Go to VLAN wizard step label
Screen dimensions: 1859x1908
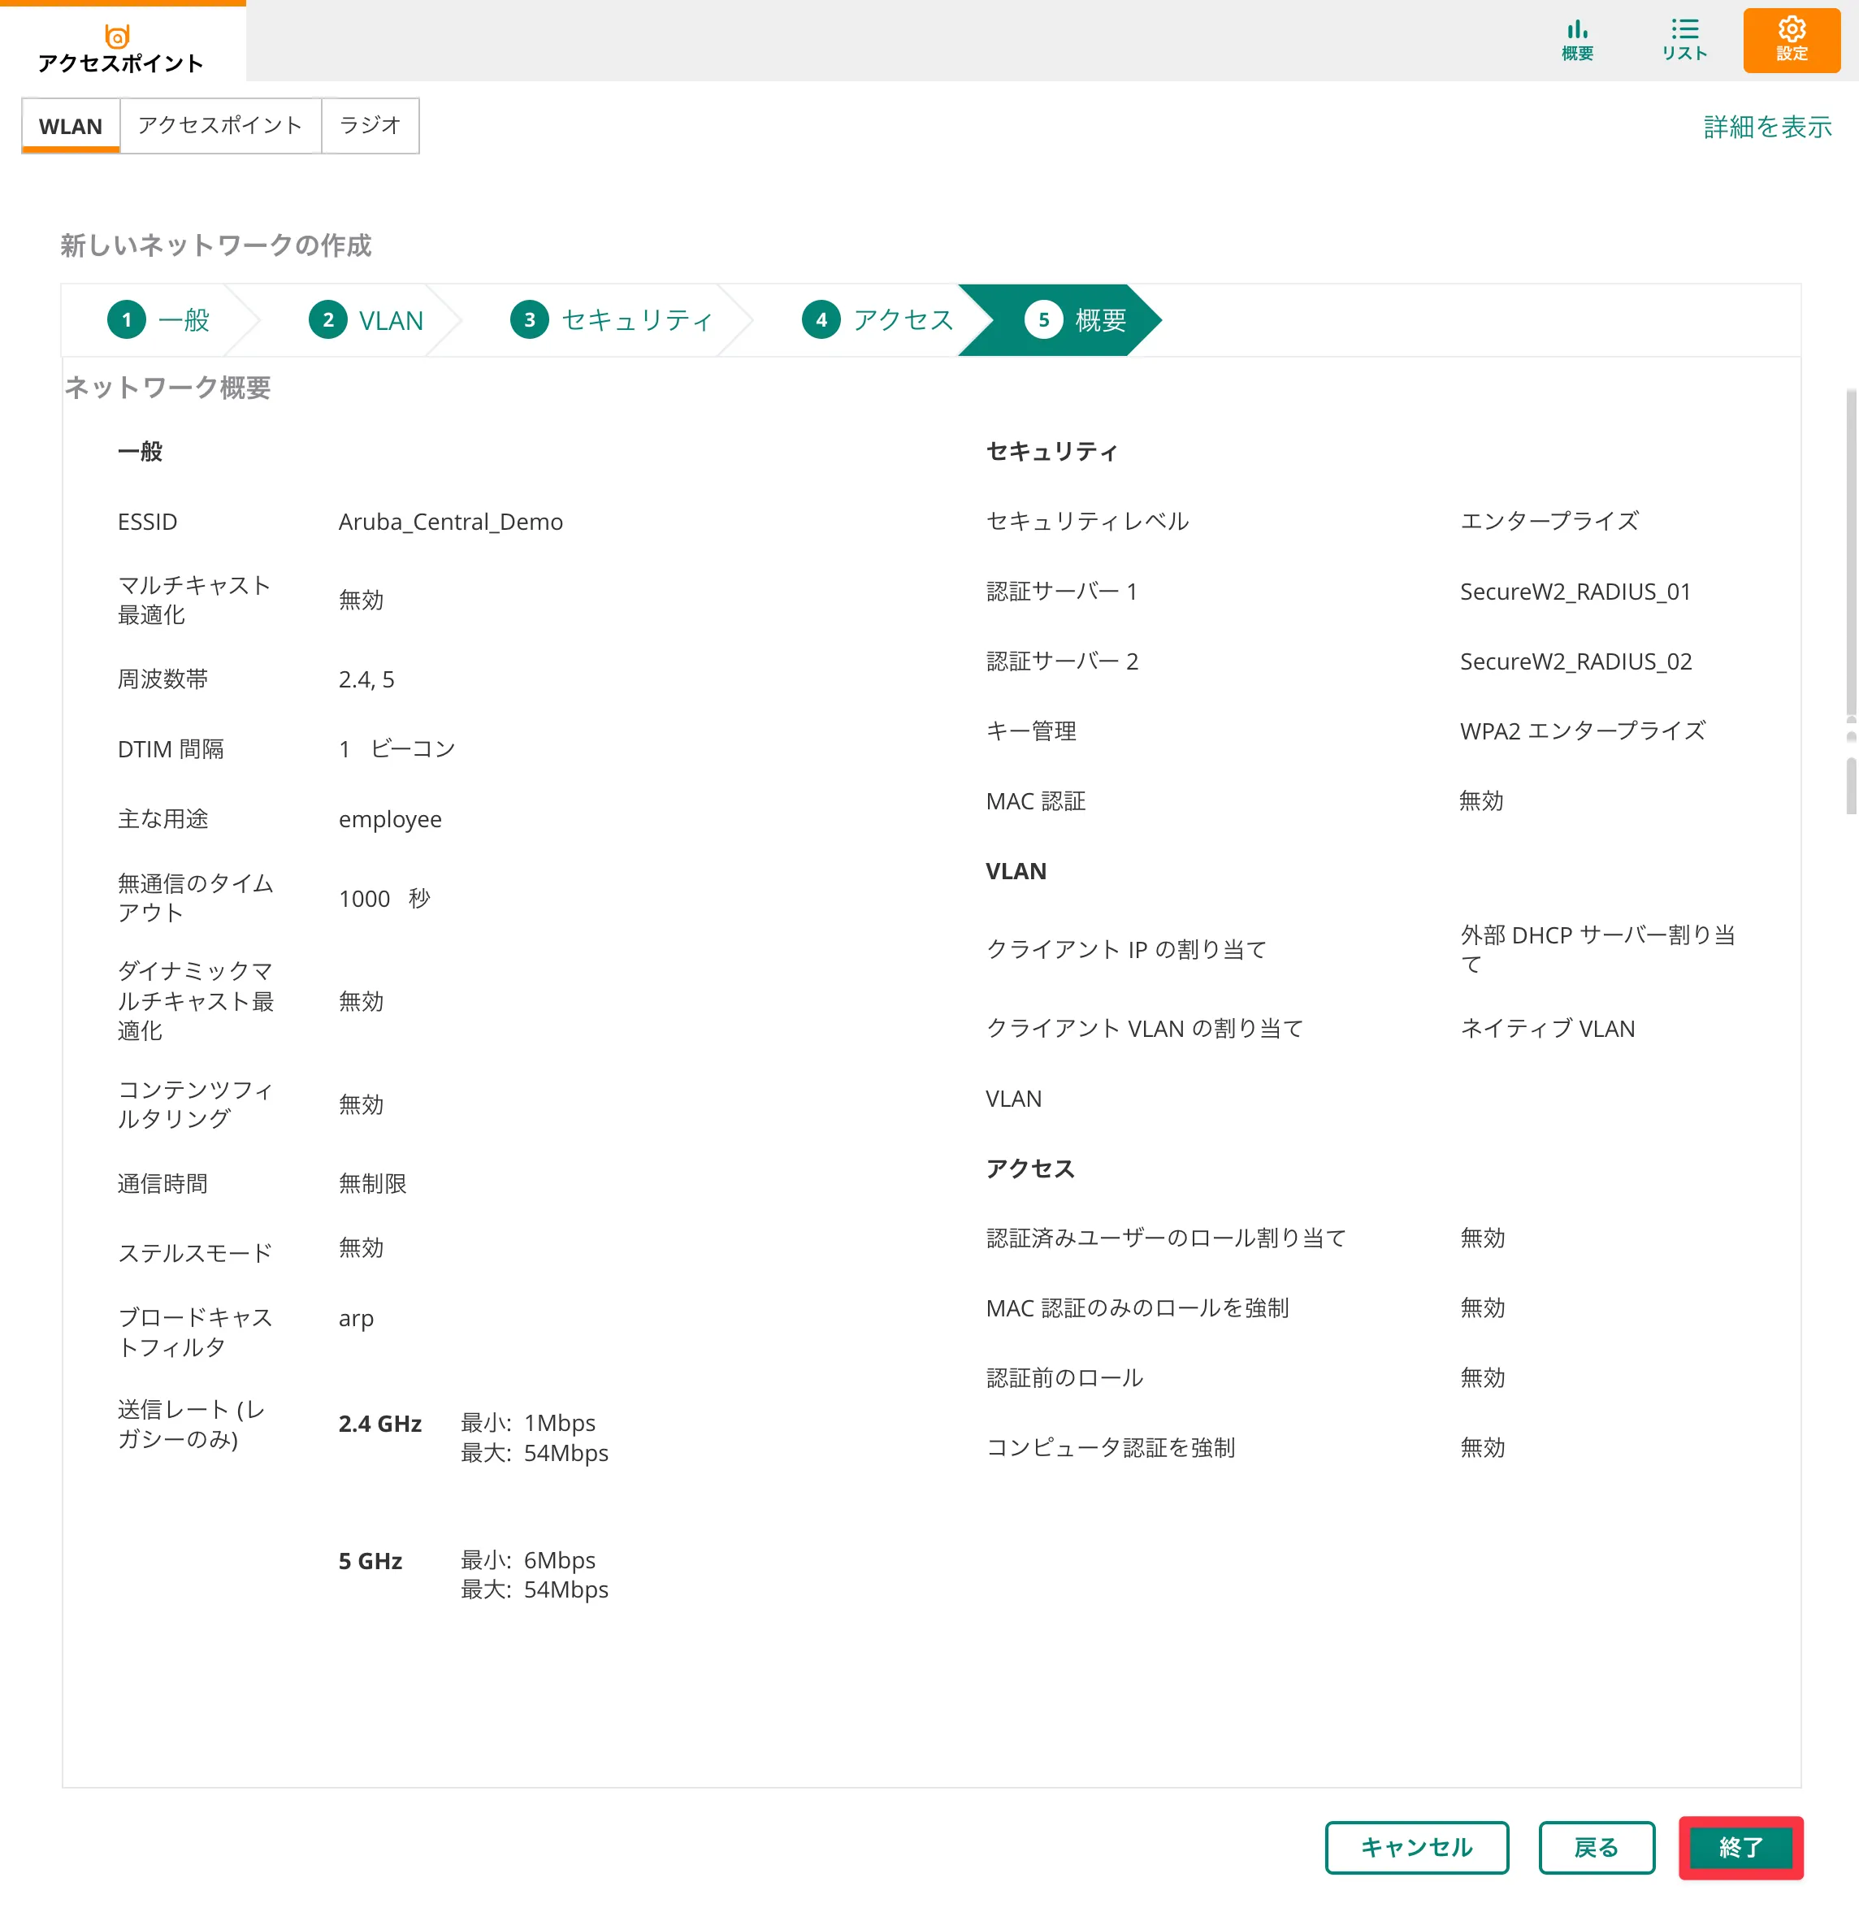[x=391, y=320]
